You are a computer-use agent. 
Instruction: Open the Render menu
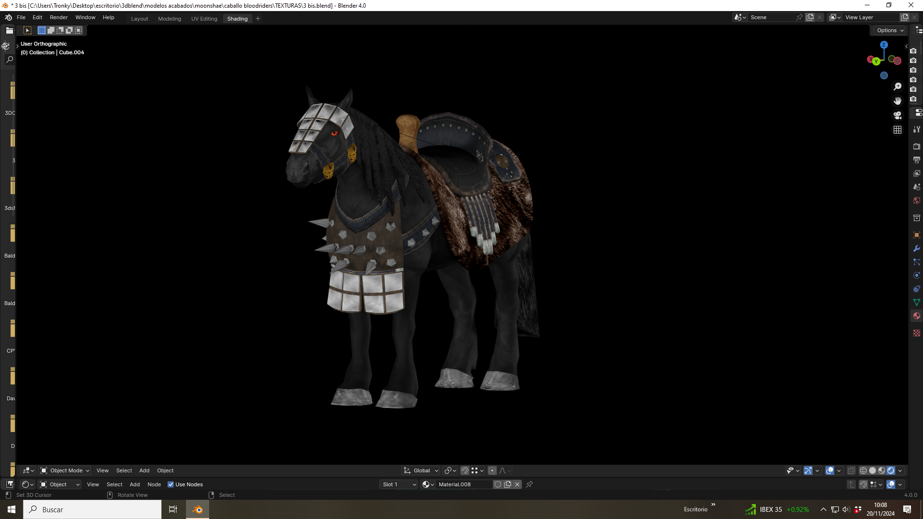pyautogui.click(x=59, y=17)
